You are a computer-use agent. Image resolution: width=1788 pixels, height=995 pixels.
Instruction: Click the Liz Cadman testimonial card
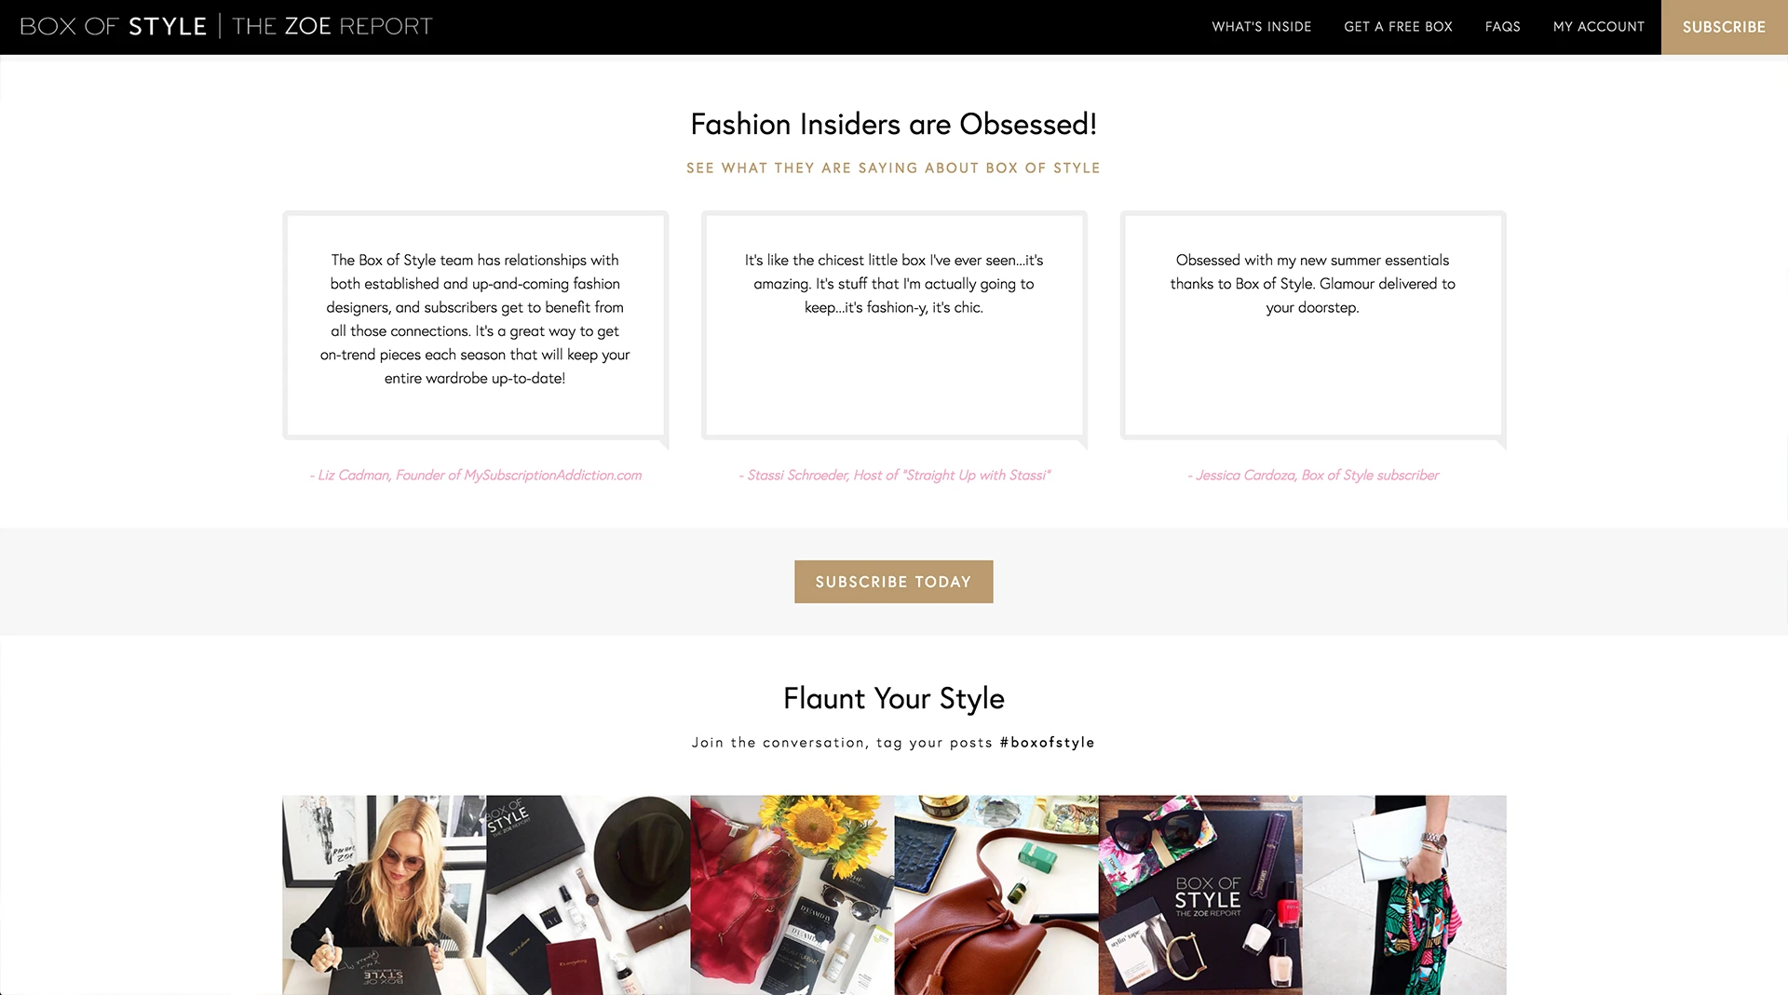(x=475, y=326)
